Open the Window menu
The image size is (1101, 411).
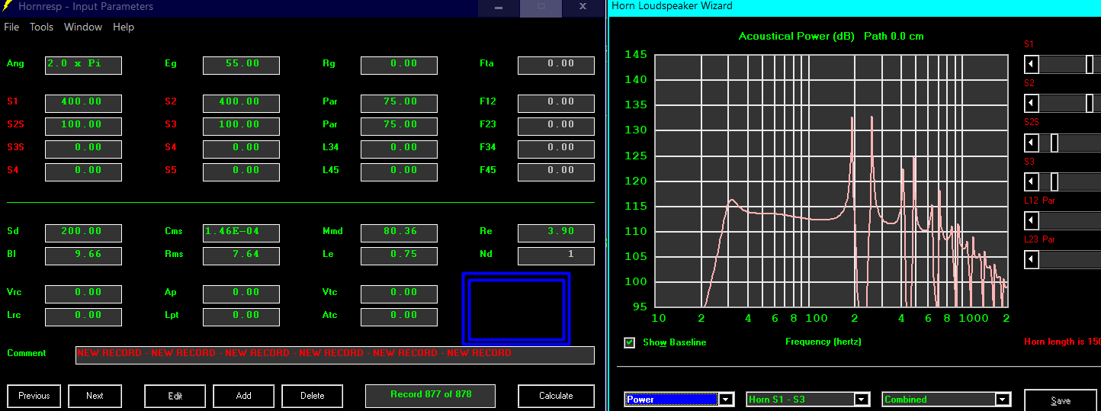(x=83, y=27)
